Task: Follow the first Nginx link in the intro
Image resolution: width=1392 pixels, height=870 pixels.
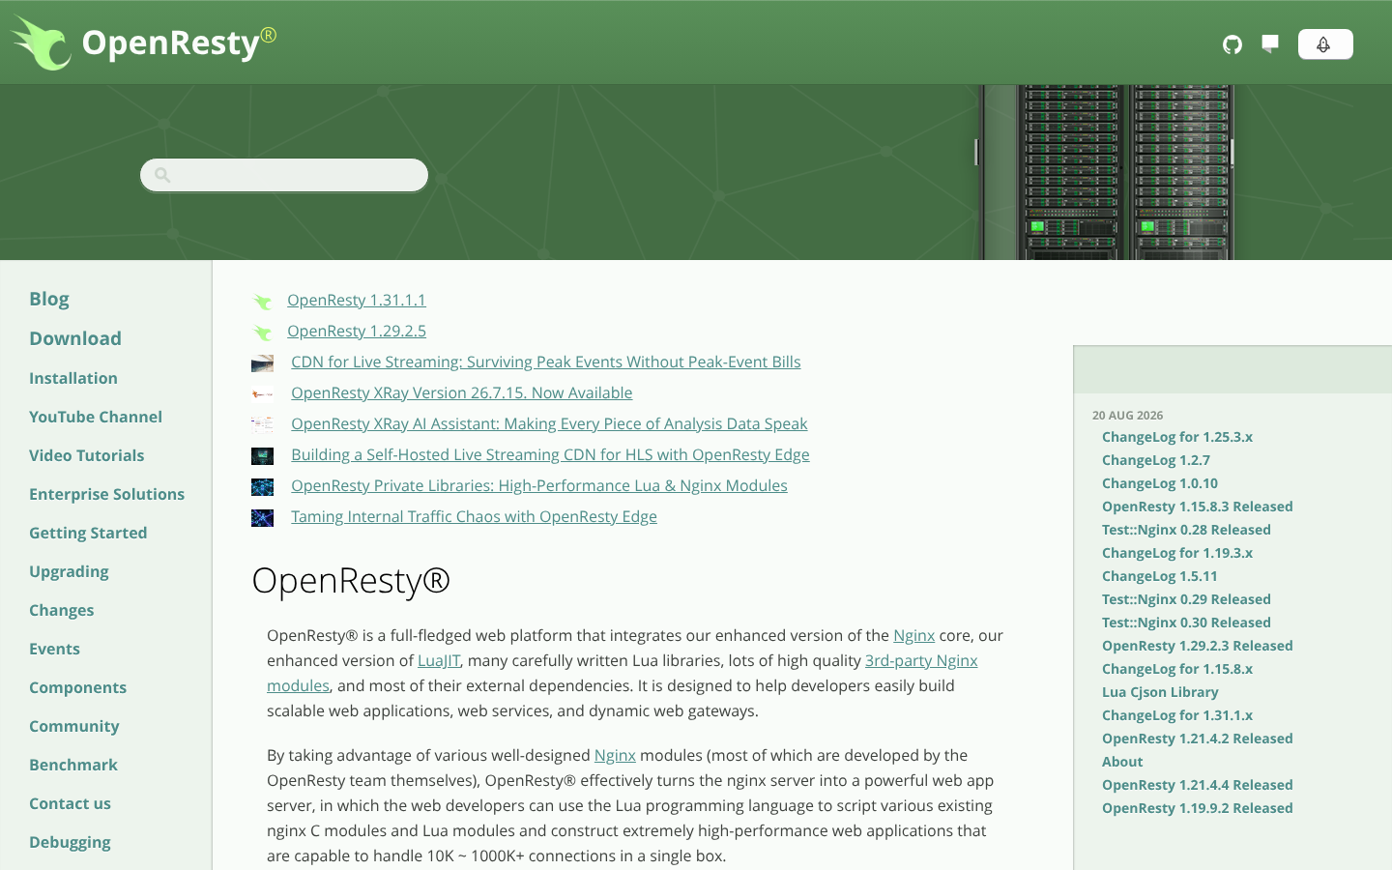Action: (913, 635)
